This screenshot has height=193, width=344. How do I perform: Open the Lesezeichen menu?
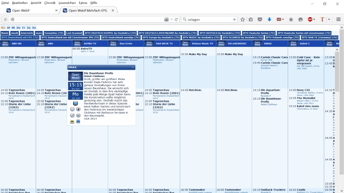coord(67,3)
